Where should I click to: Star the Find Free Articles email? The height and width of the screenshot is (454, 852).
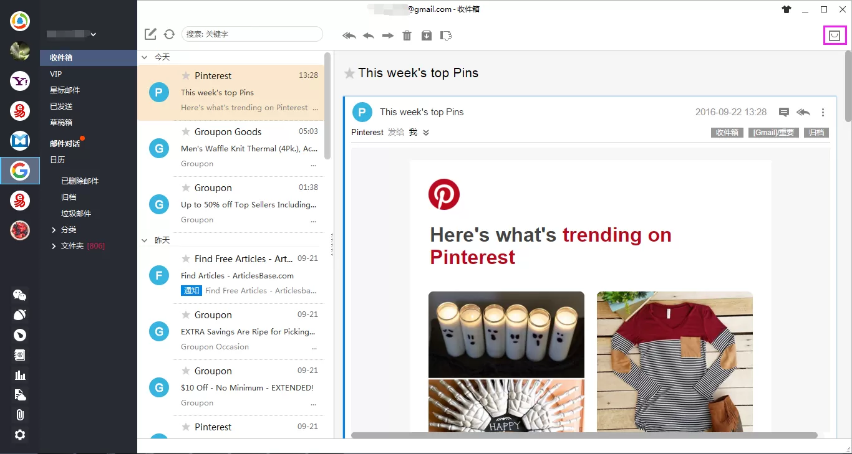point(186,258)
